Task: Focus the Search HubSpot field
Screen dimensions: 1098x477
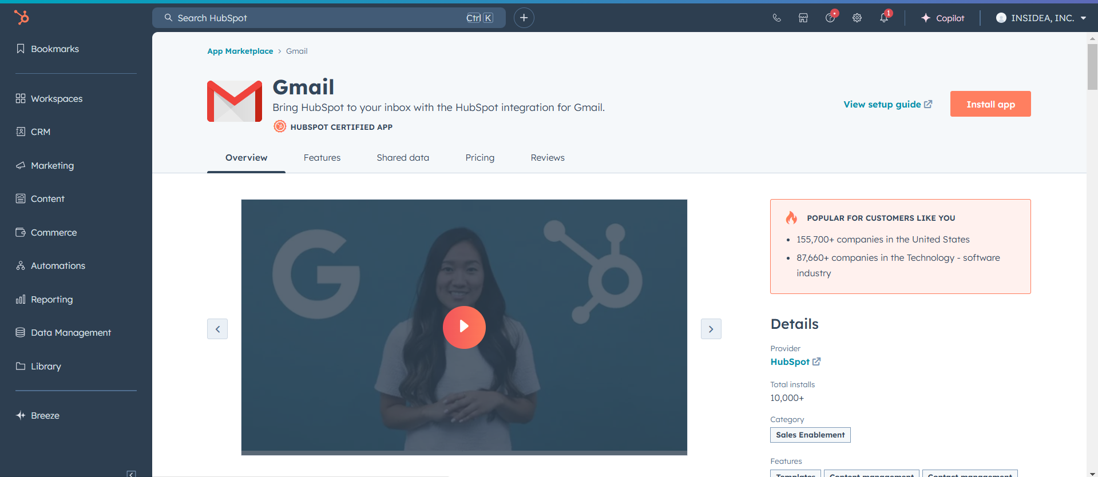Action: [x=329, y=18]
